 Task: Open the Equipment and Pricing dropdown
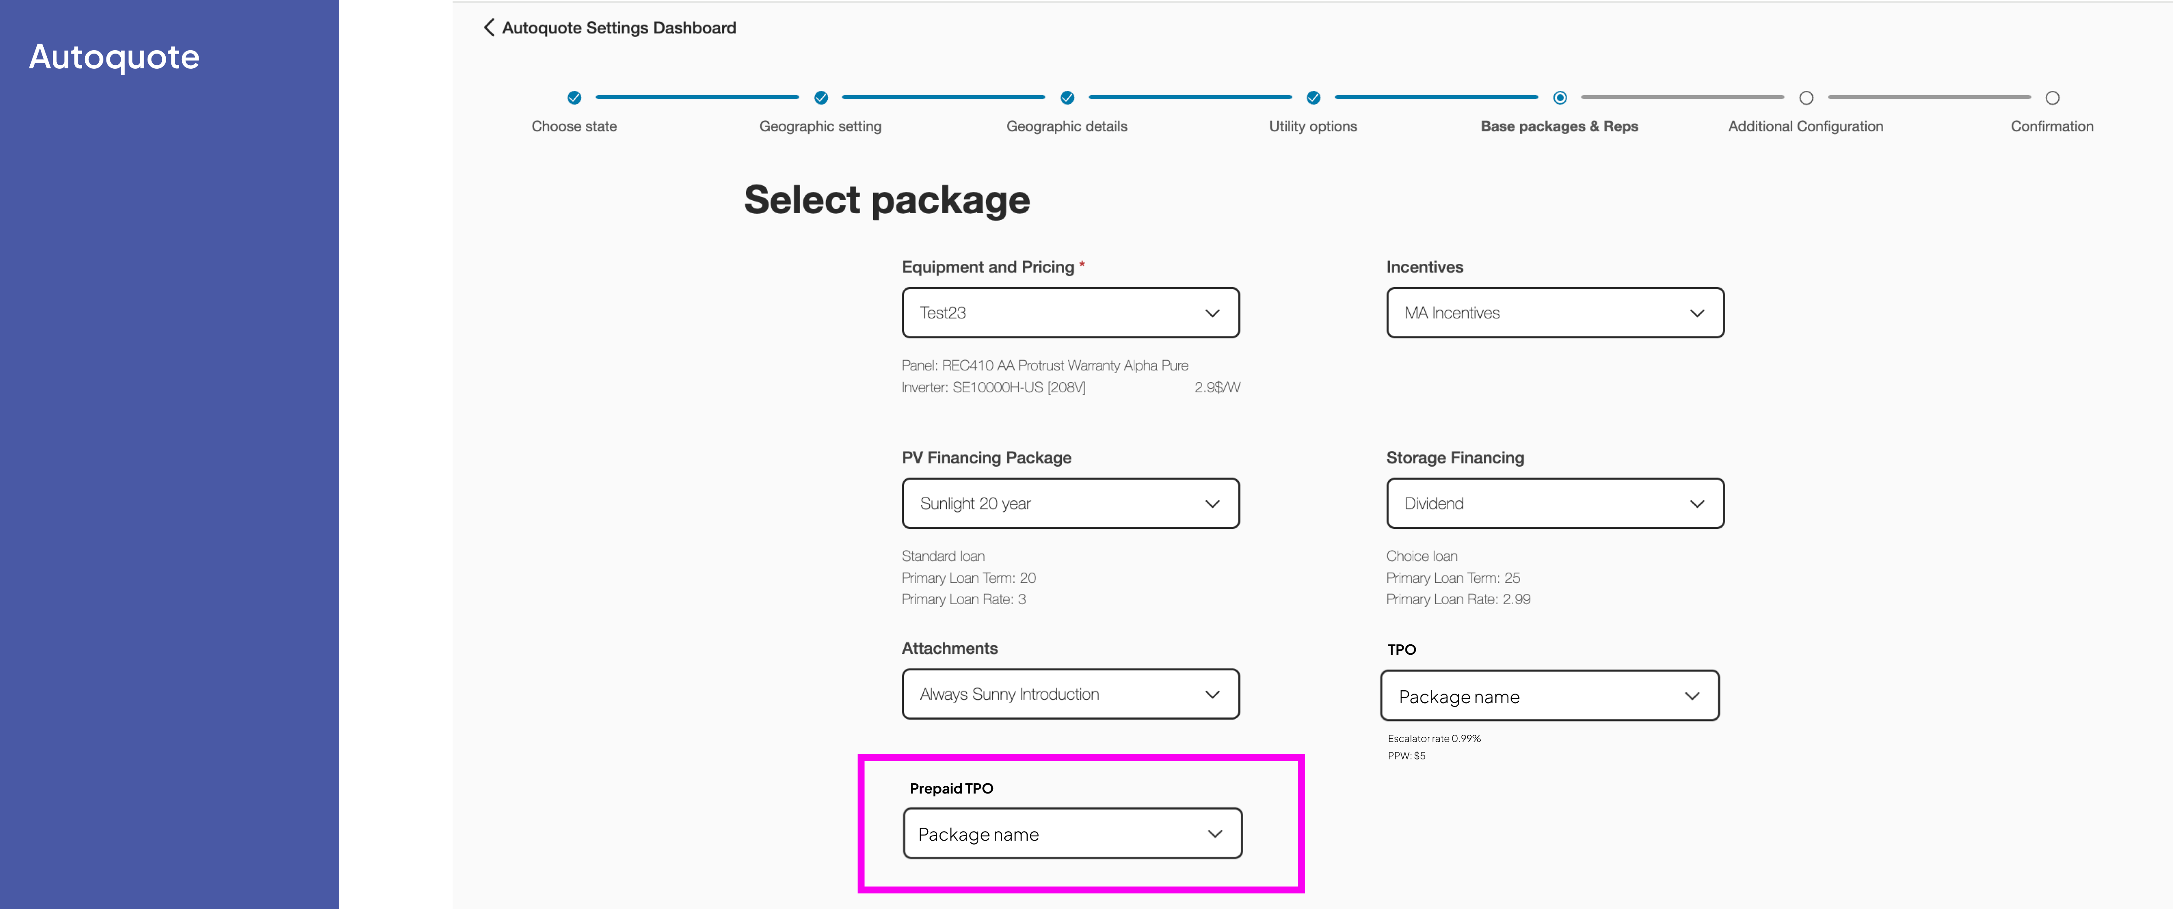[x=1070, y=313]
